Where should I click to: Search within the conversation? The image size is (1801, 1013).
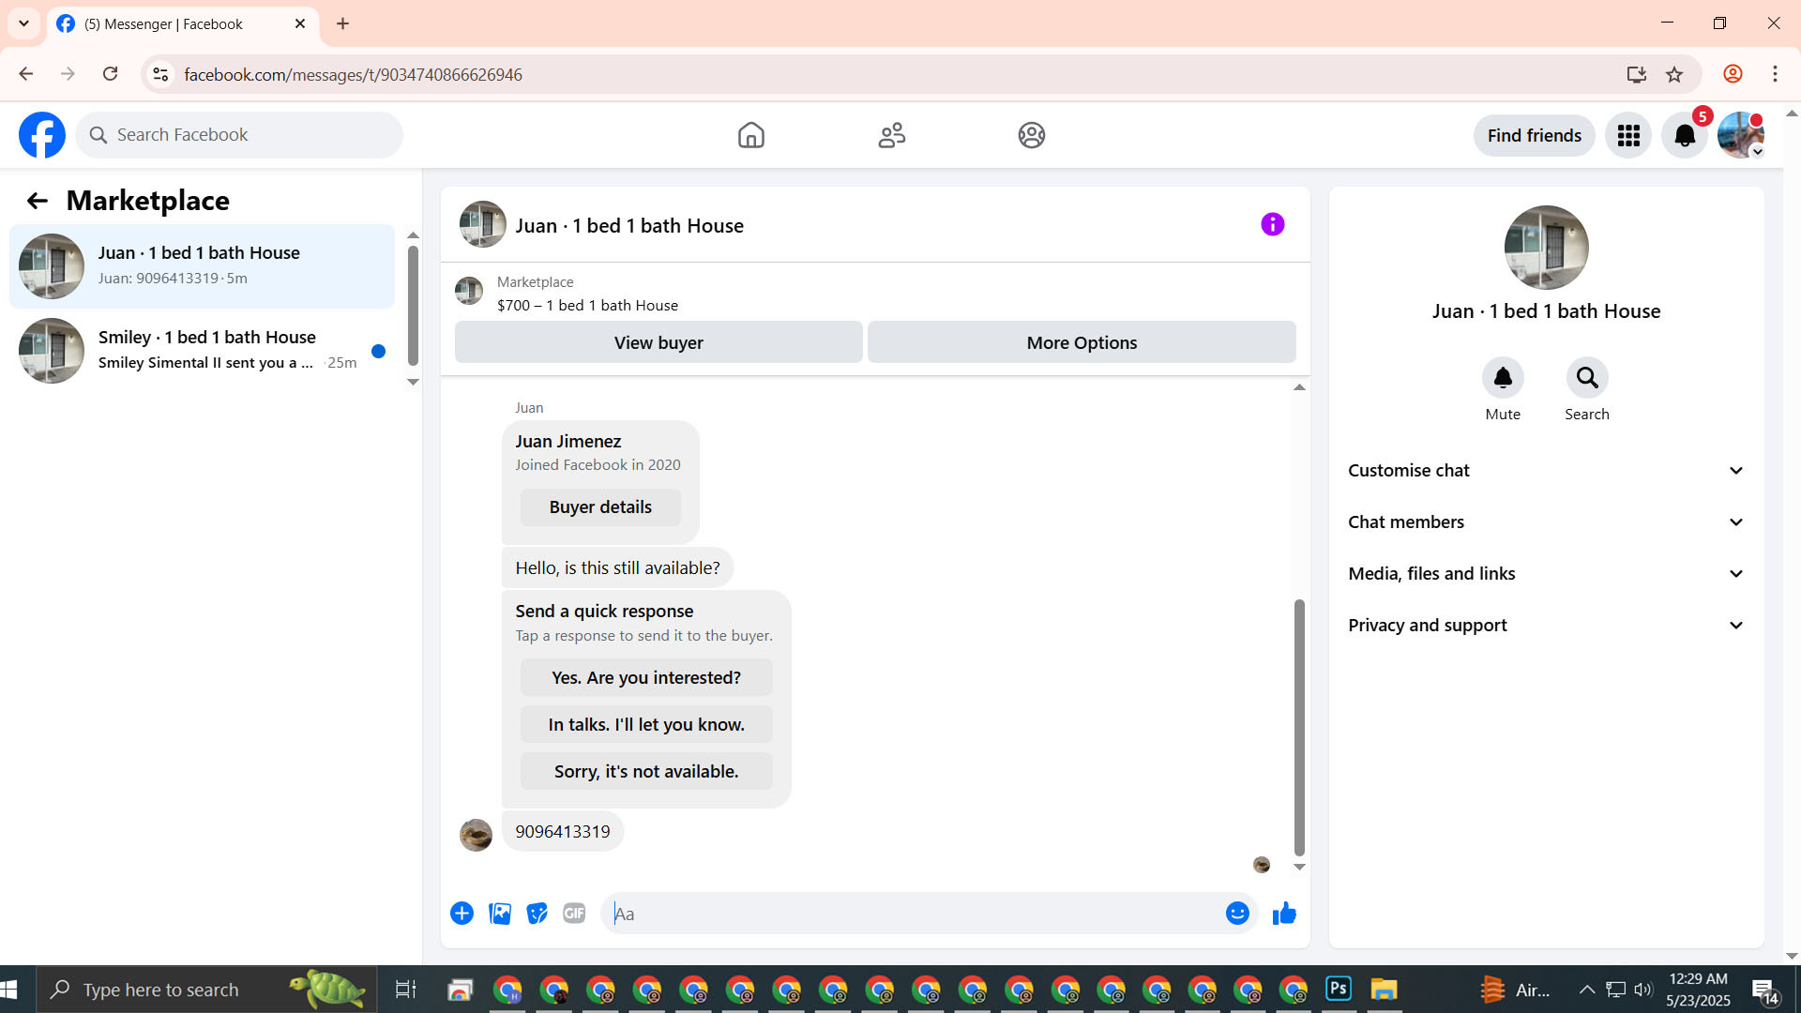point(1586,378)
